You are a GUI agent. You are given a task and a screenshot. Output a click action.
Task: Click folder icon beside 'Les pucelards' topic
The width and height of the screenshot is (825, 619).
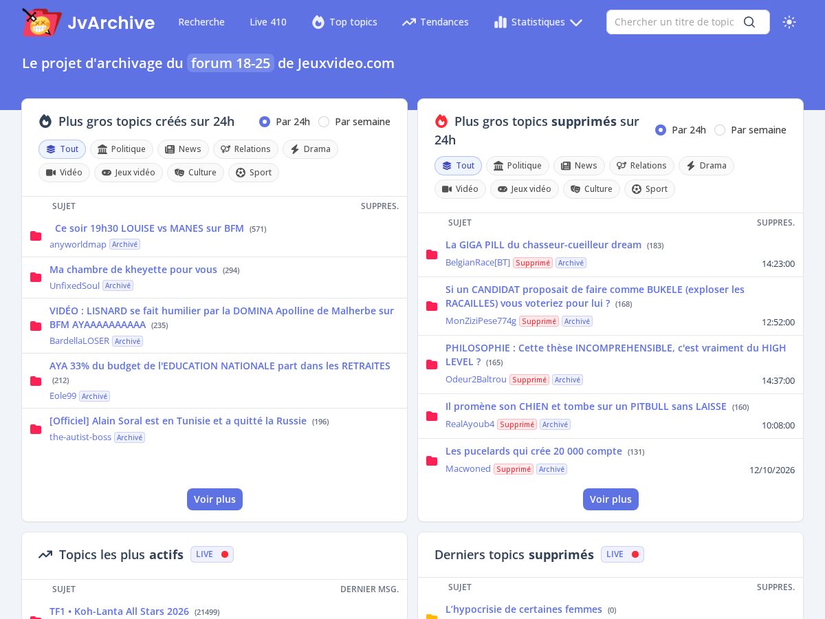click(432, 461)
